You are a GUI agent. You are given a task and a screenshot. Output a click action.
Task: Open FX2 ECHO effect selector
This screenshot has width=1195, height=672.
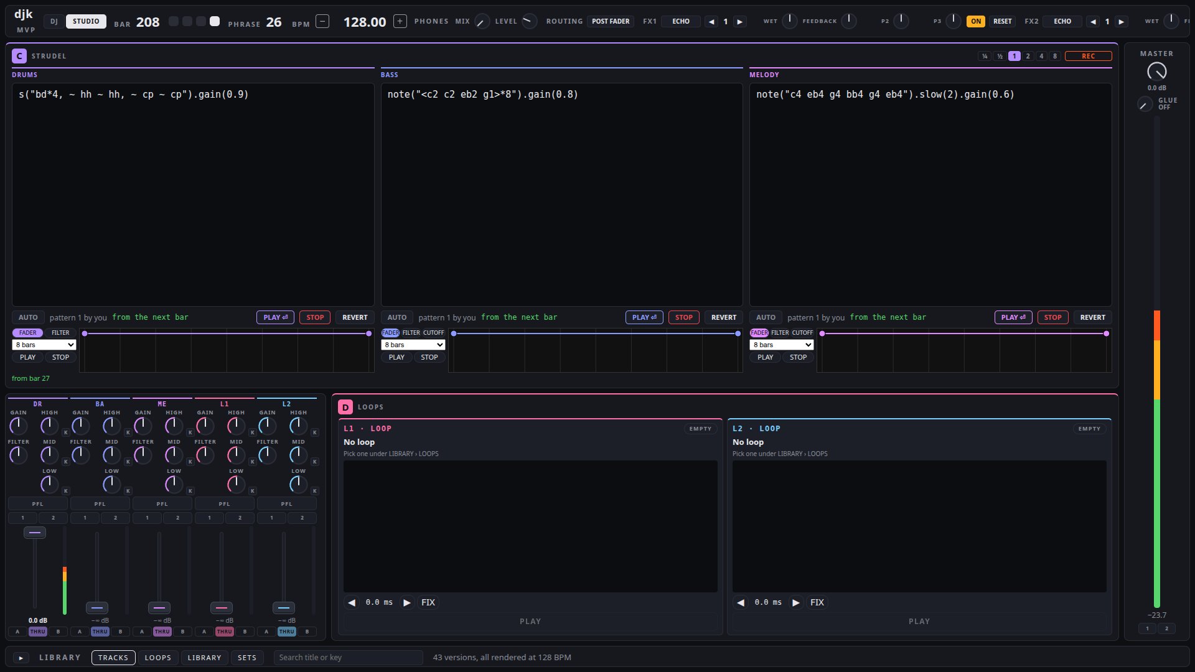coord(1062,21)
